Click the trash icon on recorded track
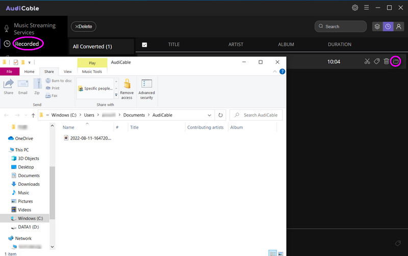The width and height of the screenshot is (408, 256). [387, 62]
